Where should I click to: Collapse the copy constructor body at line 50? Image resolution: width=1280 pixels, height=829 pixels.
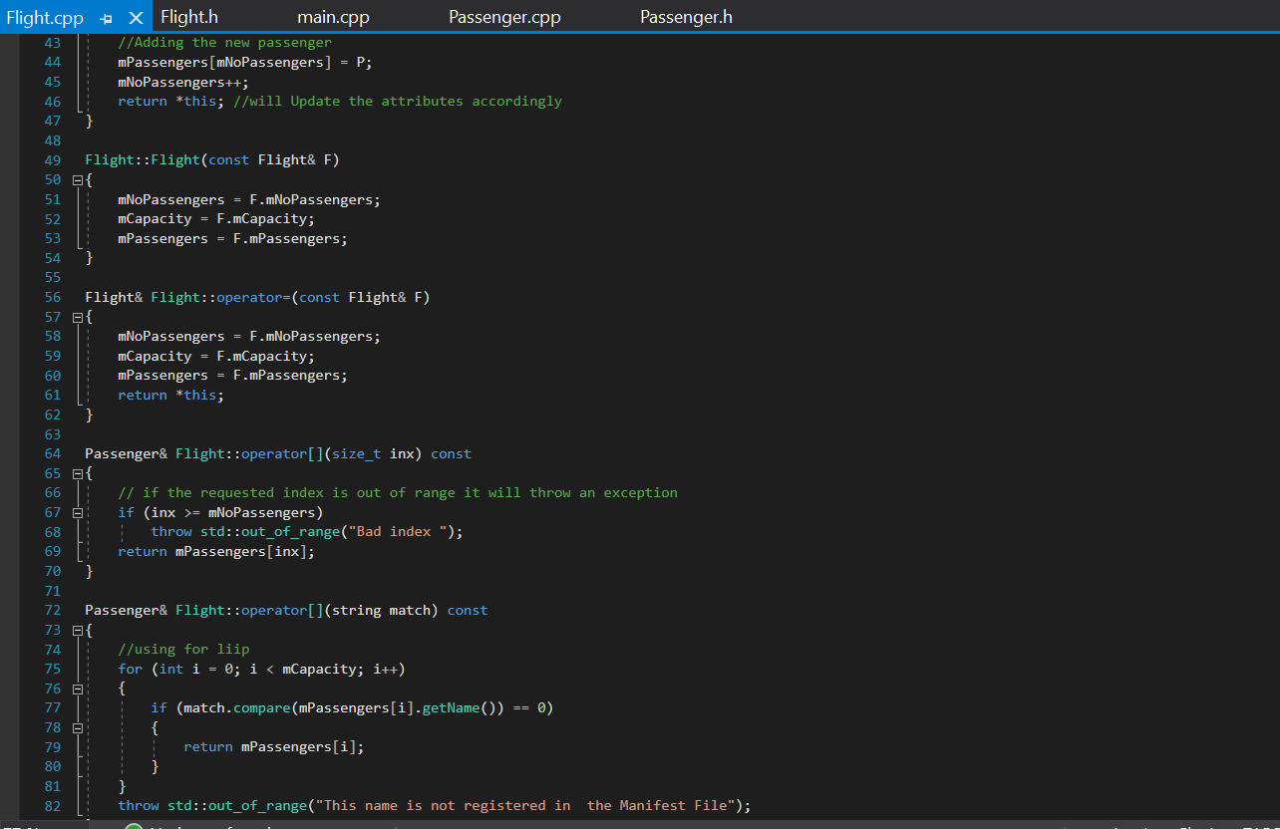click(77, 179)
